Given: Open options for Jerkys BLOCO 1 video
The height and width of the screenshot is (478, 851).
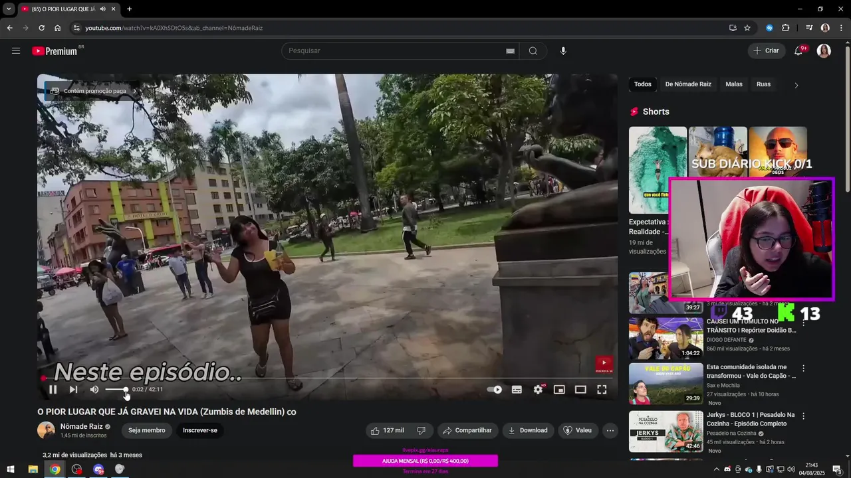Looking at the screenshot, I should pos(803,416).
